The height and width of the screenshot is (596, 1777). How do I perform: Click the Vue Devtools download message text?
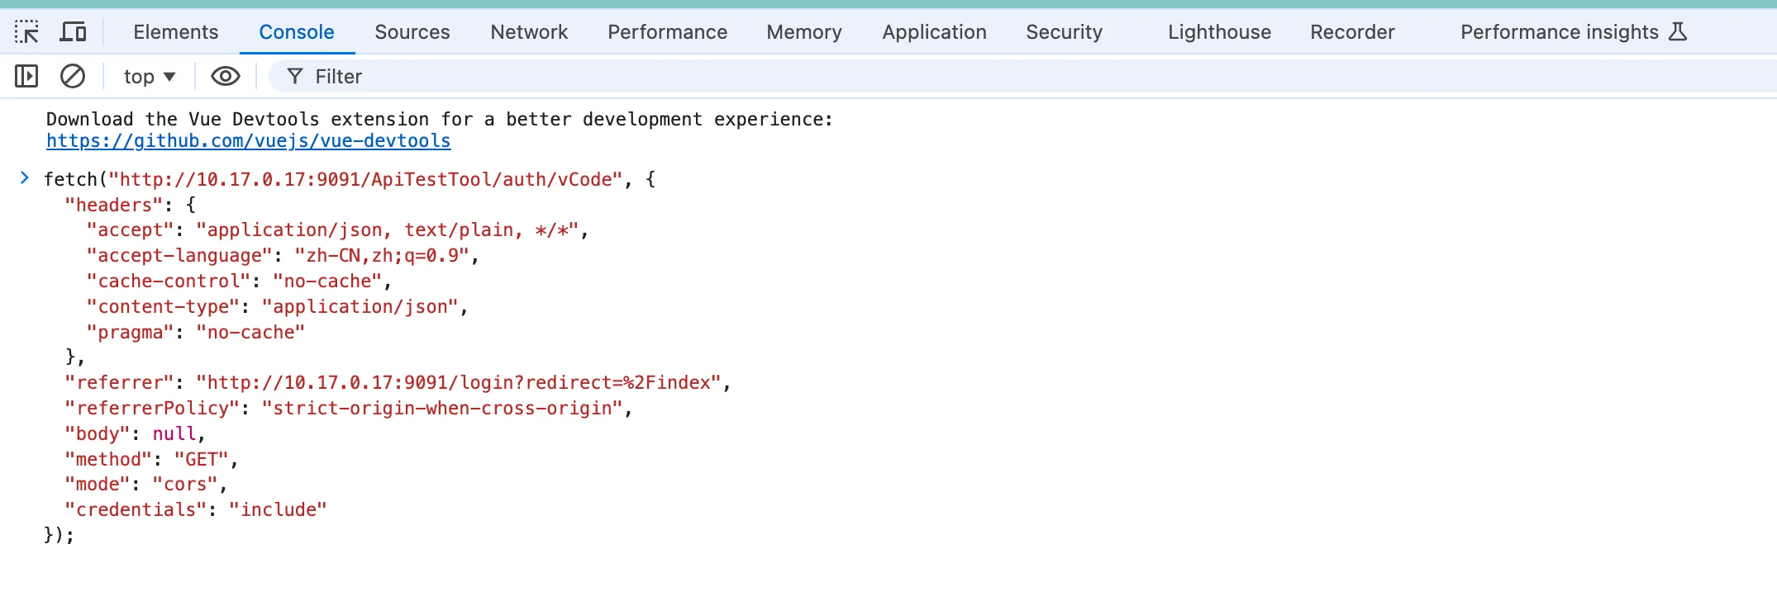pos(440,120)
